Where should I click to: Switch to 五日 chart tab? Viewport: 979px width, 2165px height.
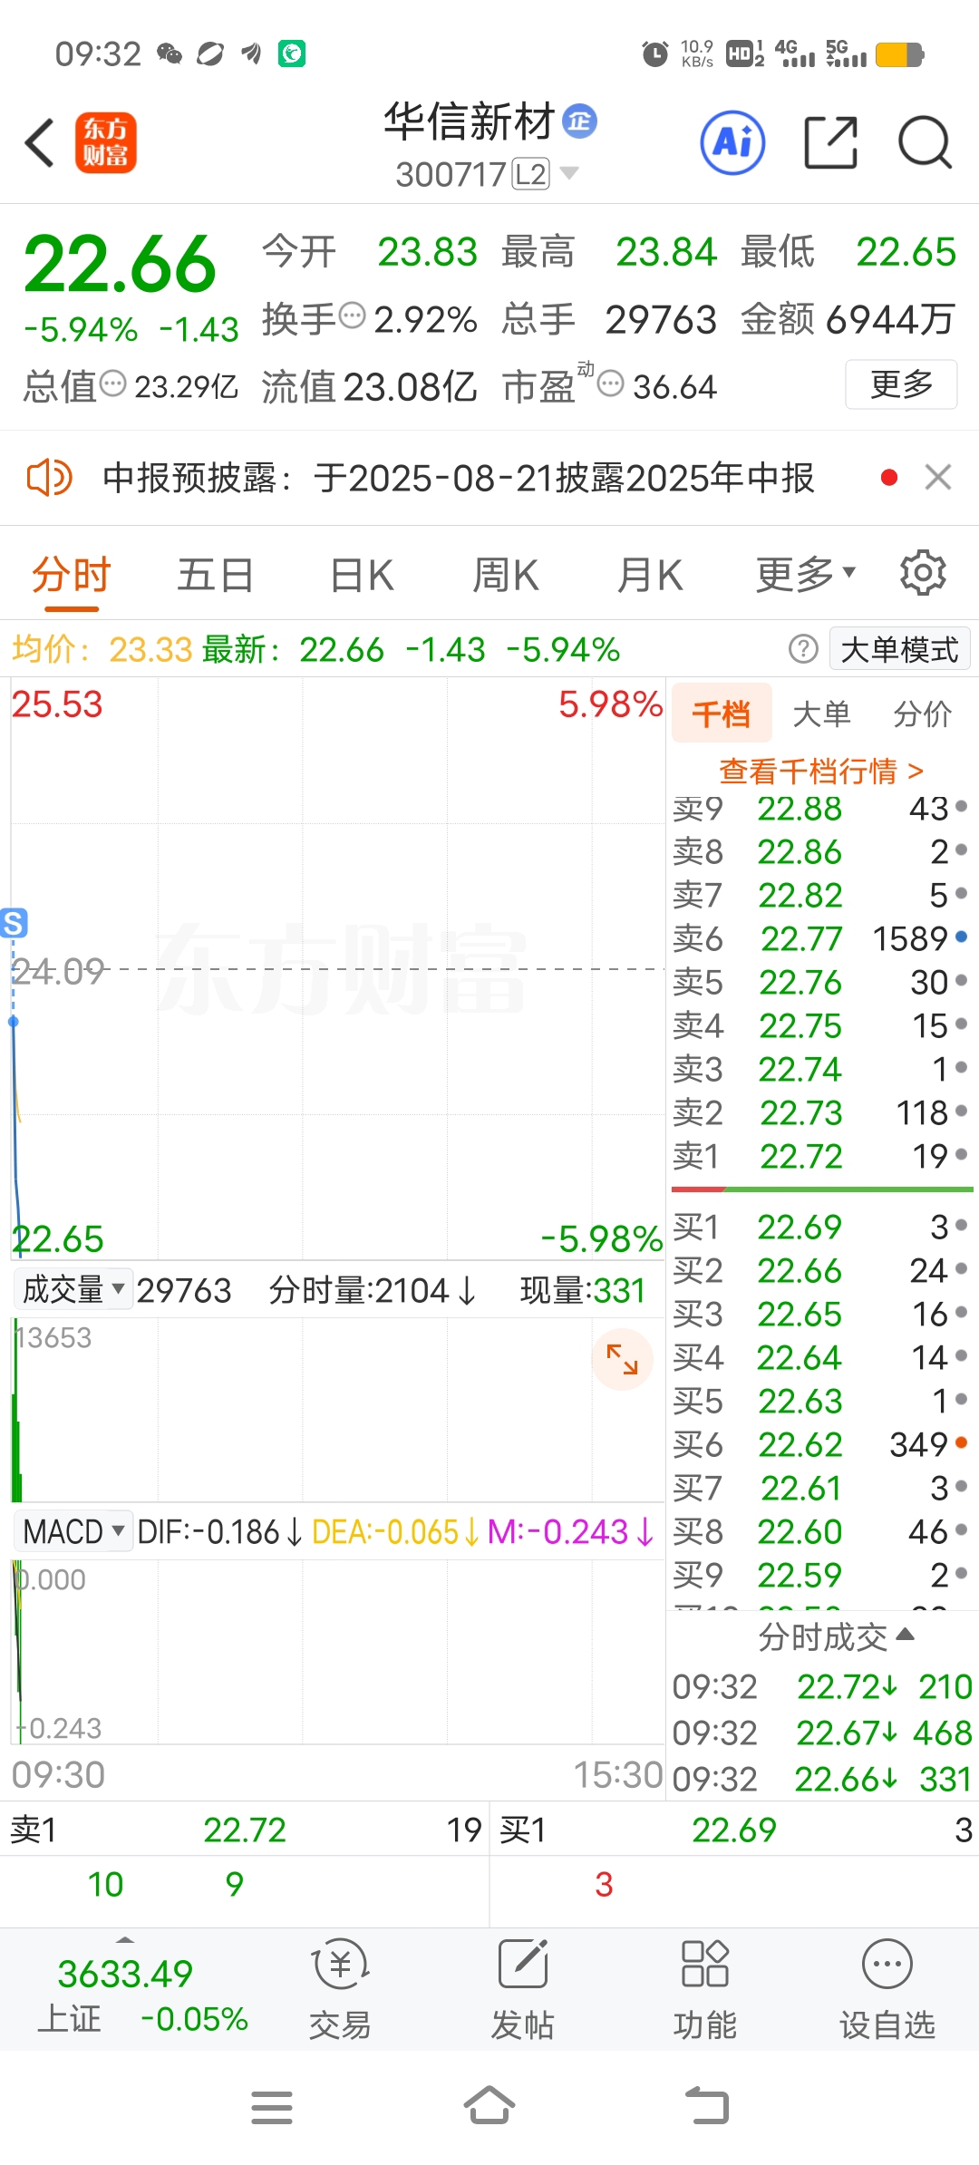(x=215, y=575)
